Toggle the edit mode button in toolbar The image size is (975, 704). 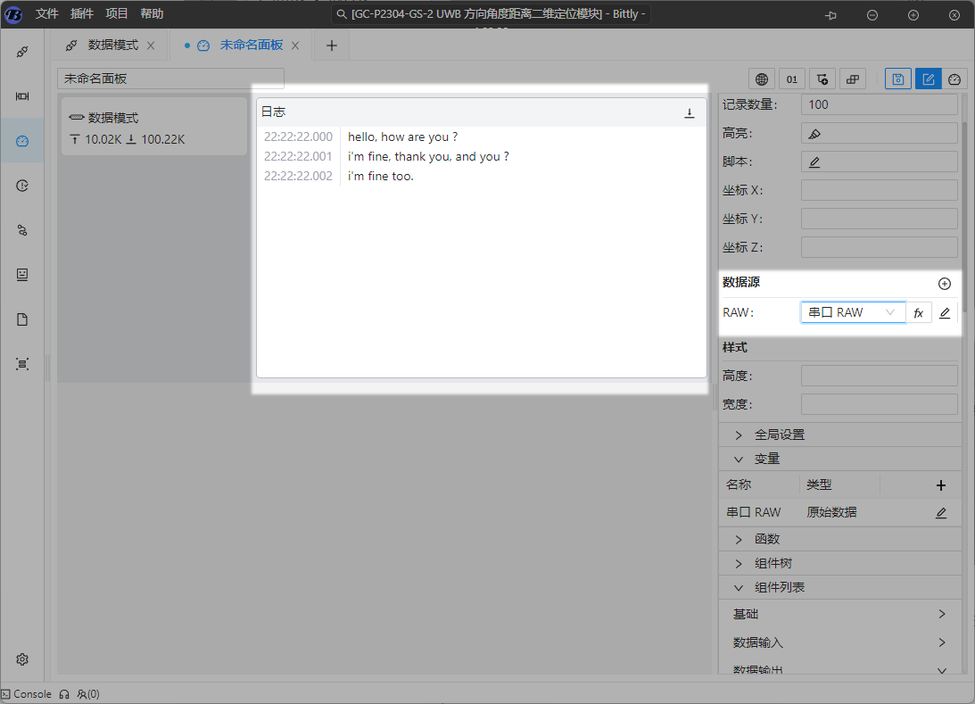(928, 79)
